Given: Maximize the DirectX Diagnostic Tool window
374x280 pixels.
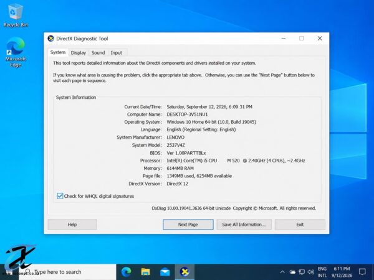Looking at the screenshot, I should click(302, 39).
